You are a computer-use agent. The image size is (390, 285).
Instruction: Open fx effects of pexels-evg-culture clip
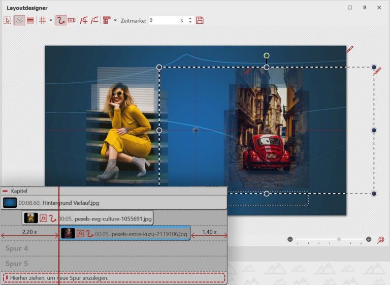(43, 218)
